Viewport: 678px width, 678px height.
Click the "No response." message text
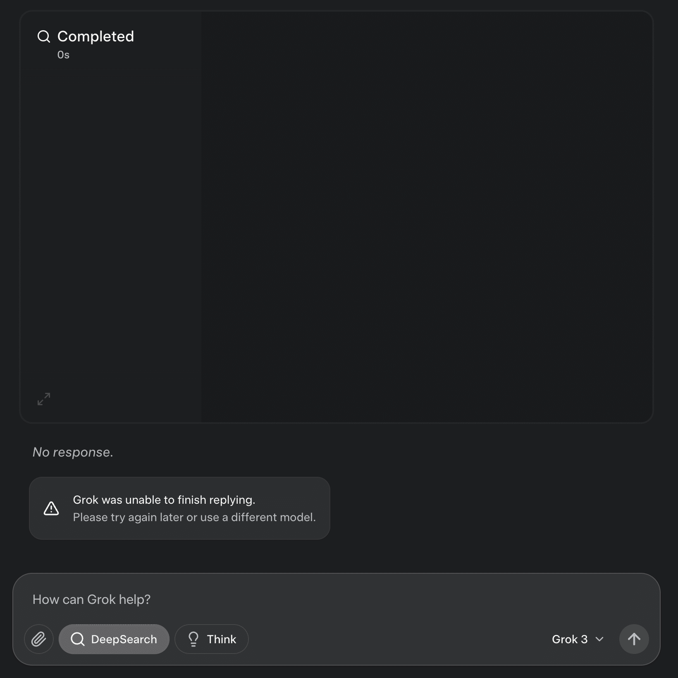73,452
